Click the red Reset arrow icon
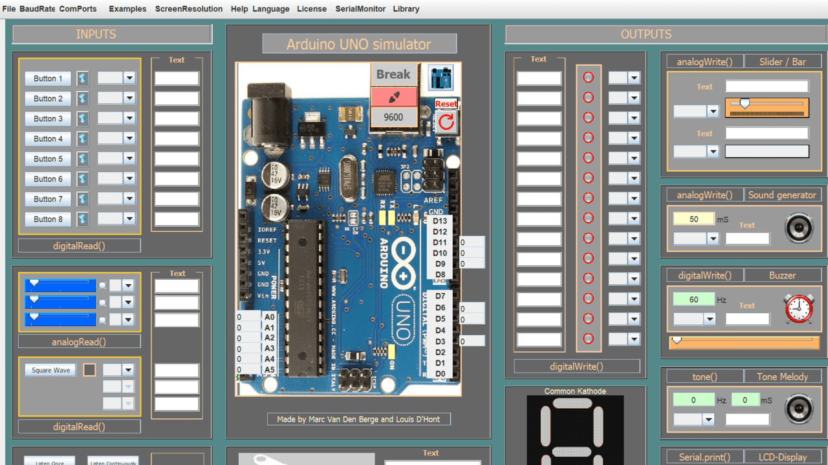Viewport: 828px width, 465px height. [446, 121]
